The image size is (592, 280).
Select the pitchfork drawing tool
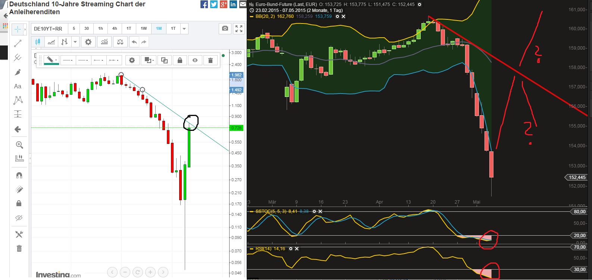[18, 57]
